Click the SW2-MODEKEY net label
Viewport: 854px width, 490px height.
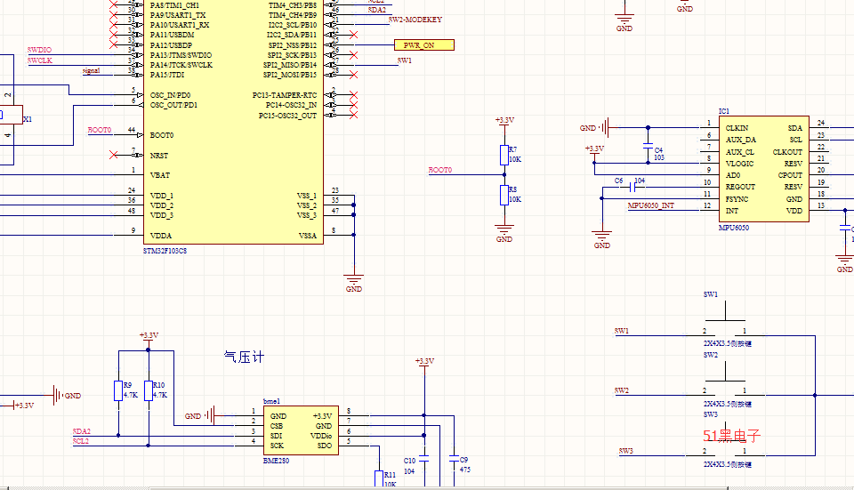coord(415,20)
